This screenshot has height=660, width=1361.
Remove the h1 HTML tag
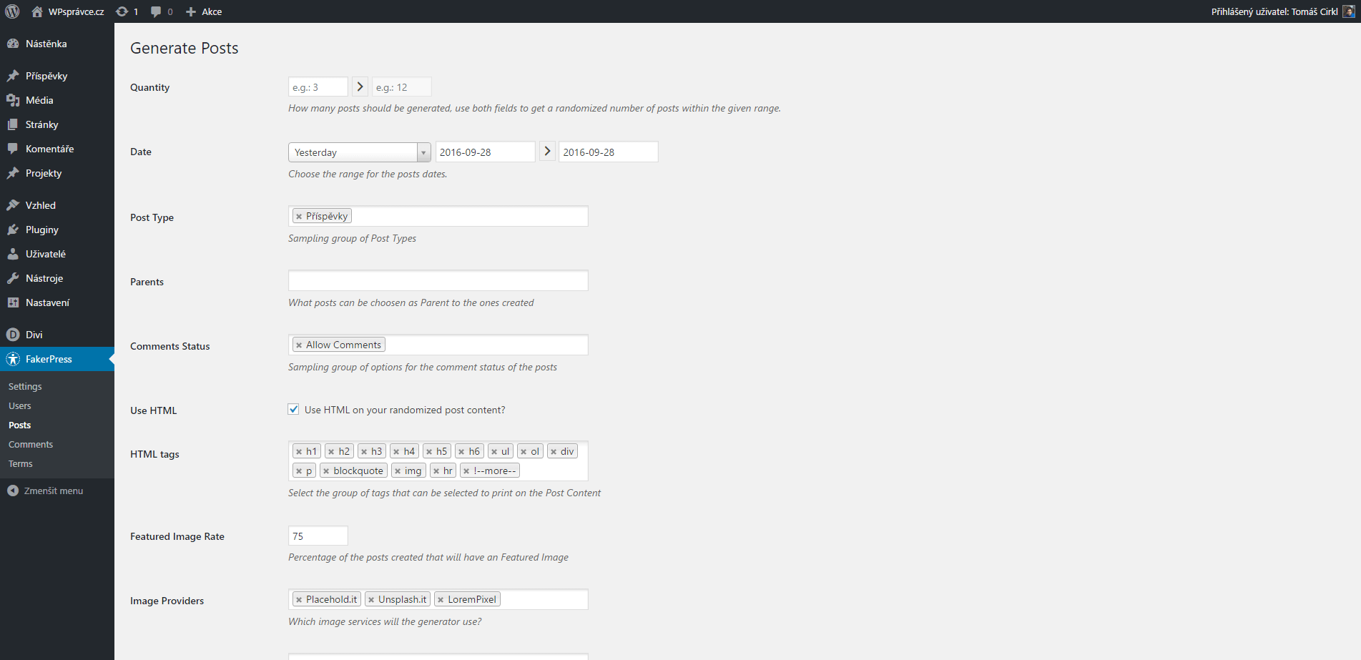299,452
